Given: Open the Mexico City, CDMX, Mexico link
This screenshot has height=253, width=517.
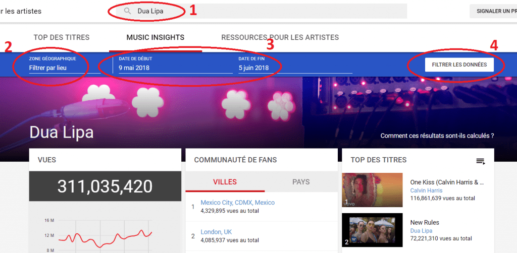Looking at the screenshot, I should 237,203.
